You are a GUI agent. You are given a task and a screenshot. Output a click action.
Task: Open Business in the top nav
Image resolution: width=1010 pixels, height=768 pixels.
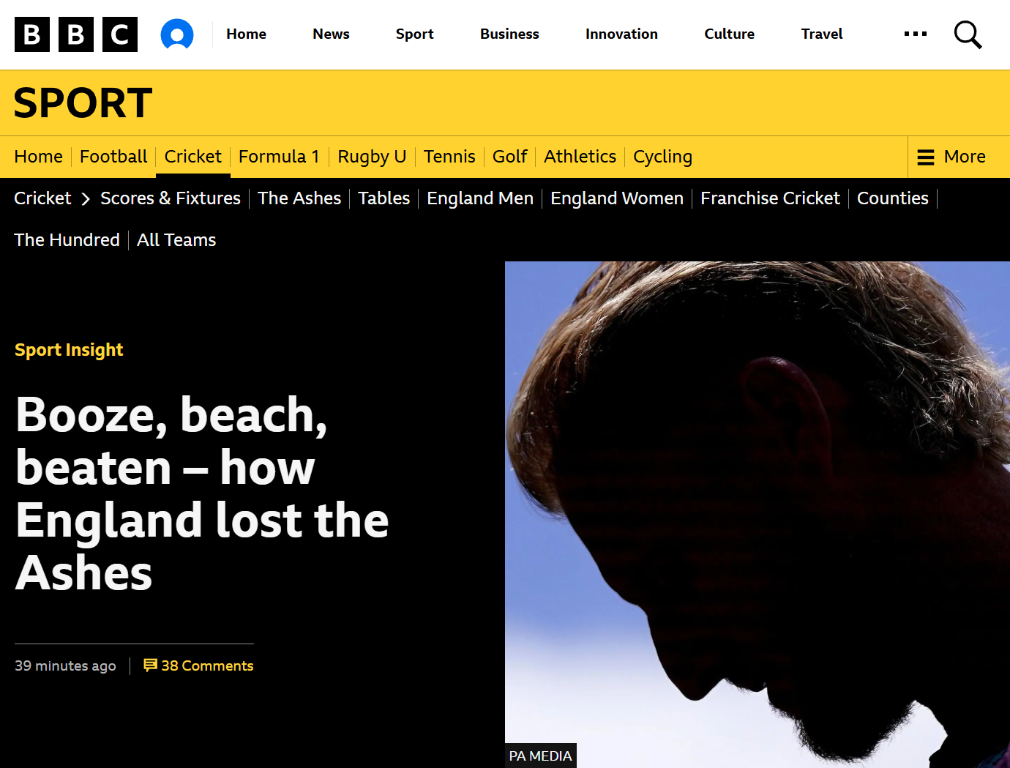[x=509, y=34]
